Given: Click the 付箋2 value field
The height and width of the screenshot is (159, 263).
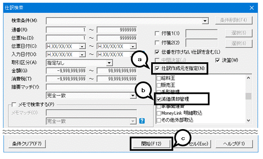Looking at the screenshot, I should tap(202, 43).
